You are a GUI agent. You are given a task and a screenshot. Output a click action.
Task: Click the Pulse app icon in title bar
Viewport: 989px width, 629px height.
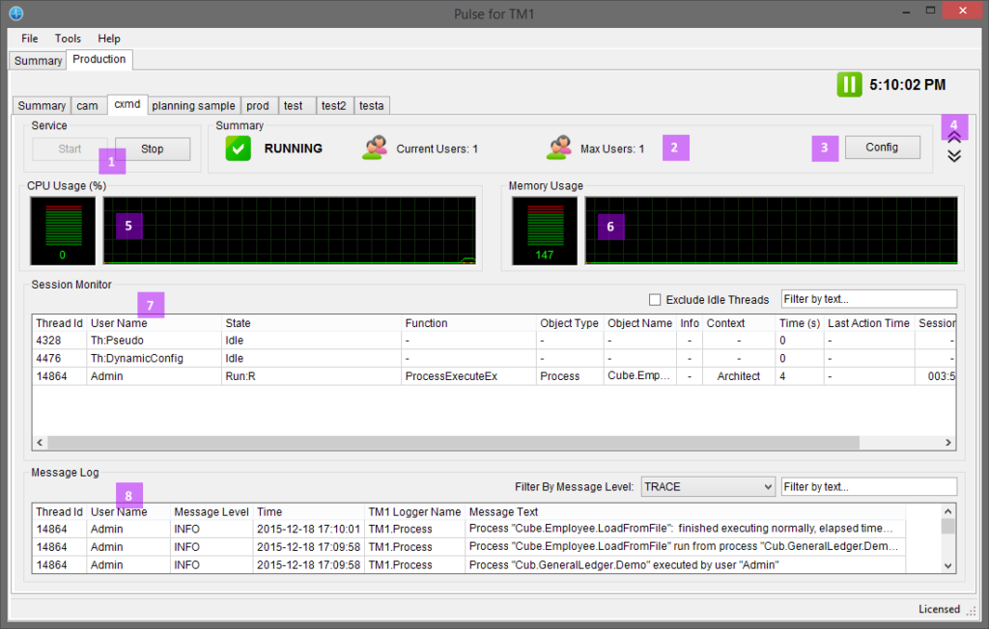tap(16, 13)
